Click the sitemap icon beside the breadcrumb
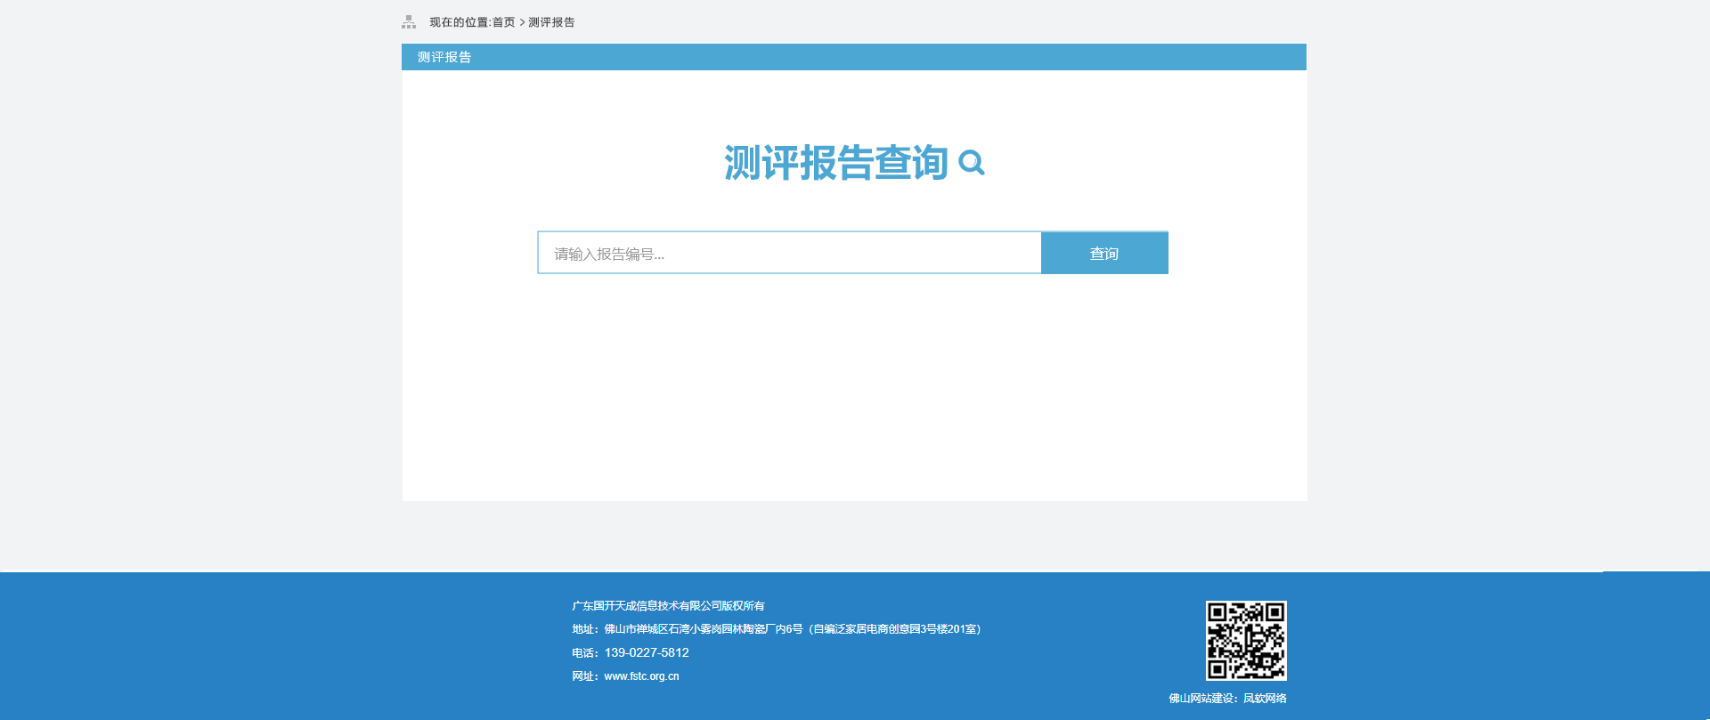 [x=409, y=22]
